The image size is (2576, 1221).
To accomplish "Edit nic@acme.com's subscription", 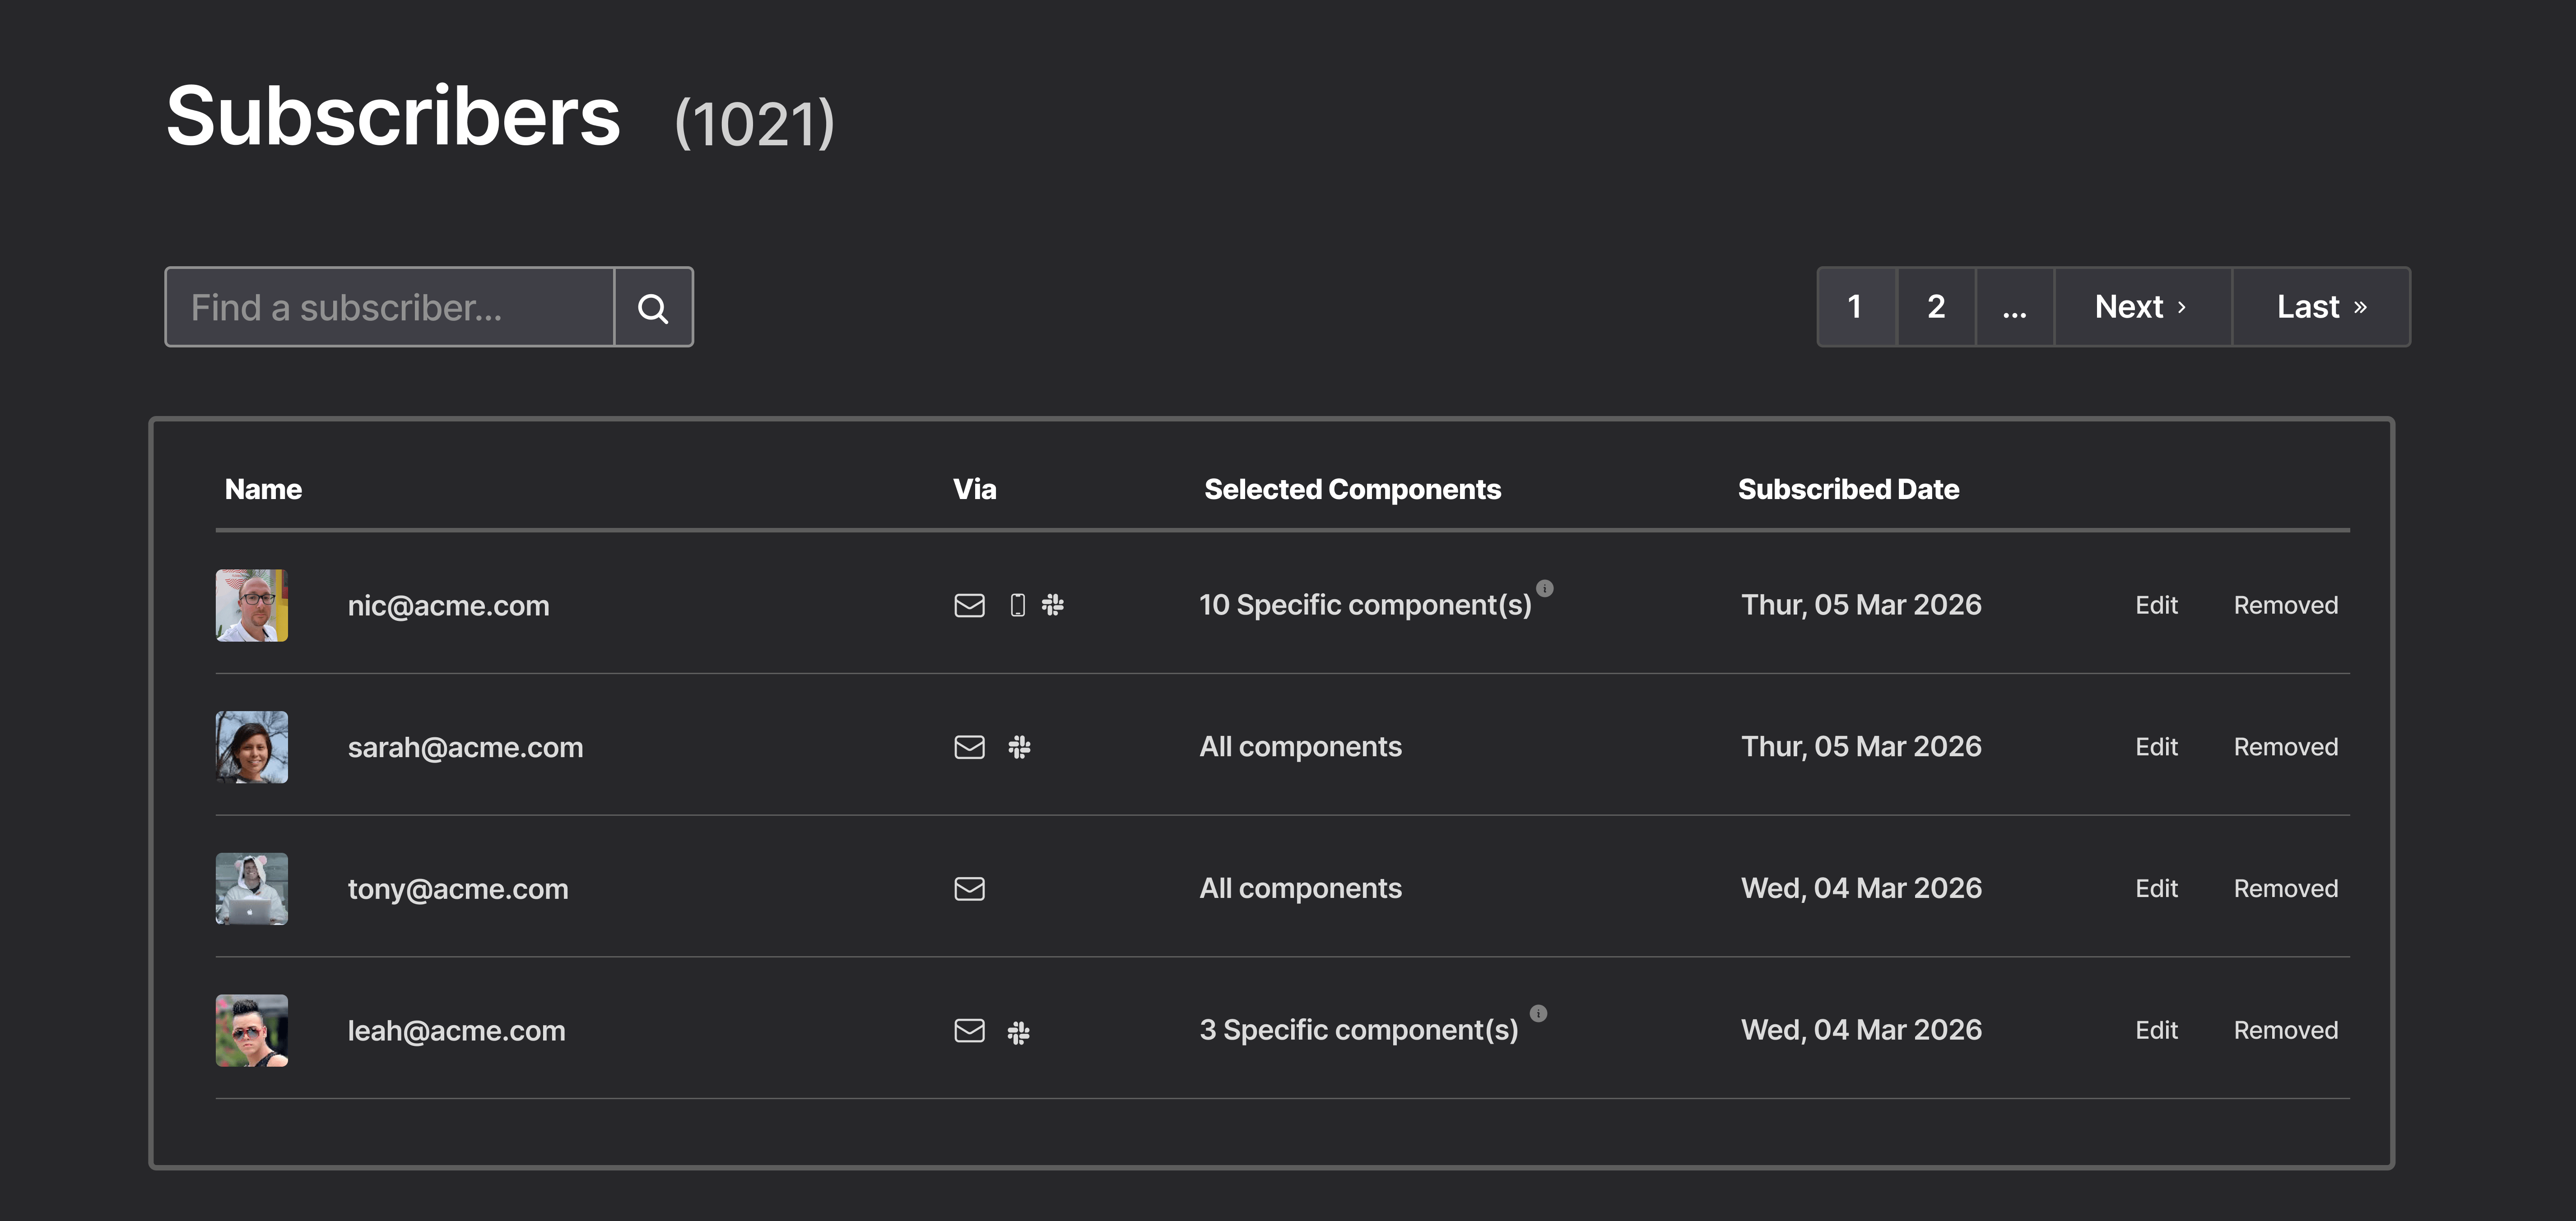I will [2157, 605].
